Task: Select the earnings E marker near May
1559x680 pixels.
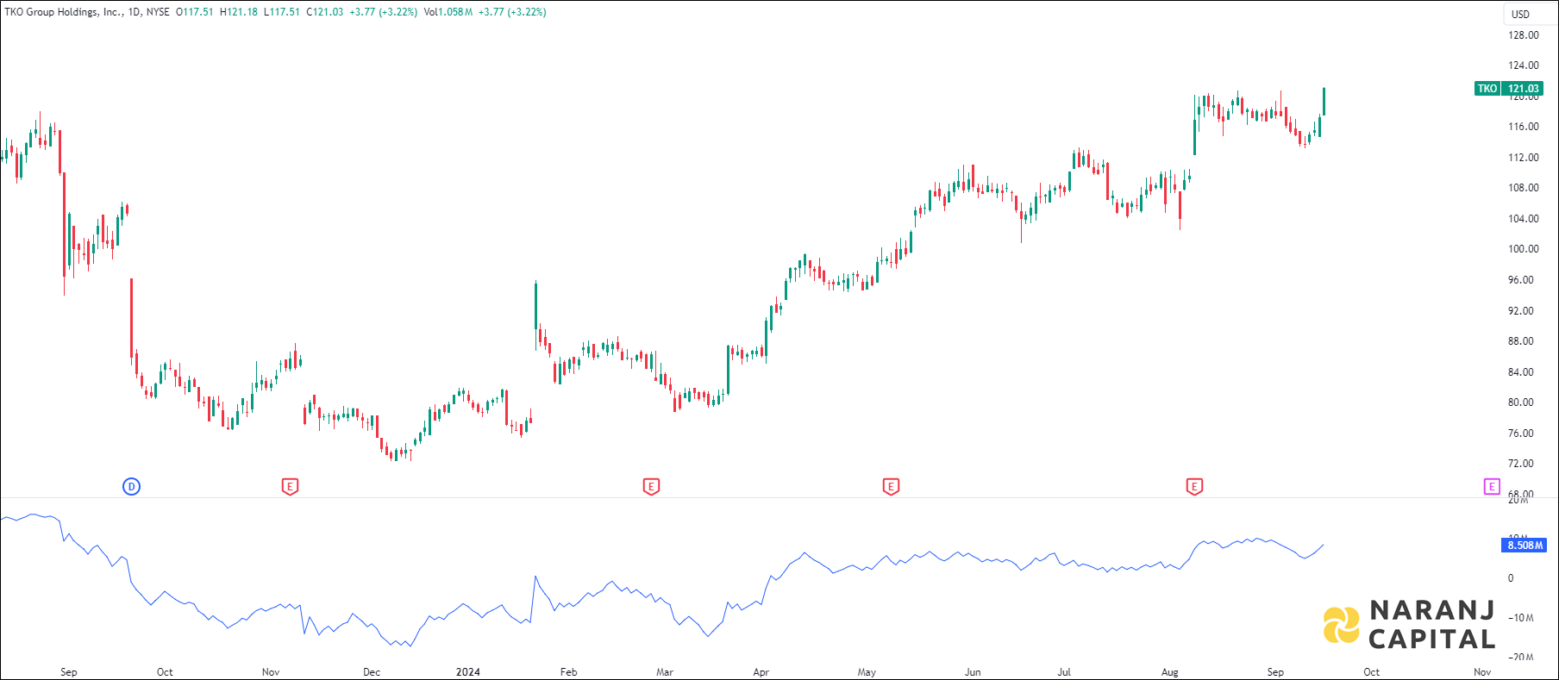Action: pyautogui.click(x=891, y=487)
